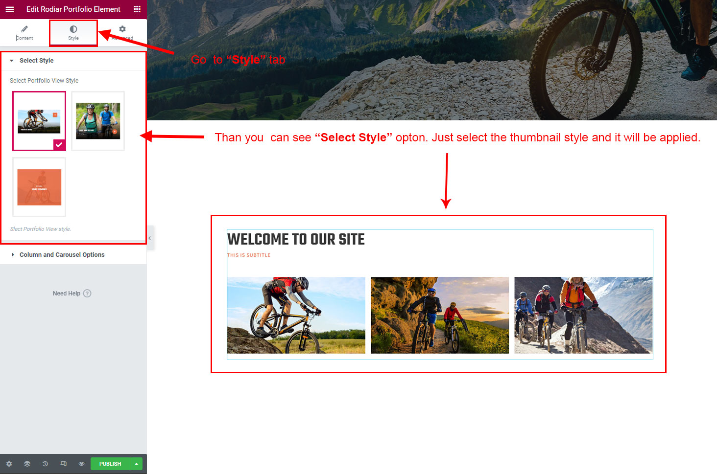Switch to Responsive Mode icon
Viewport: 717px width, 474px height.
tap(63, 464)
